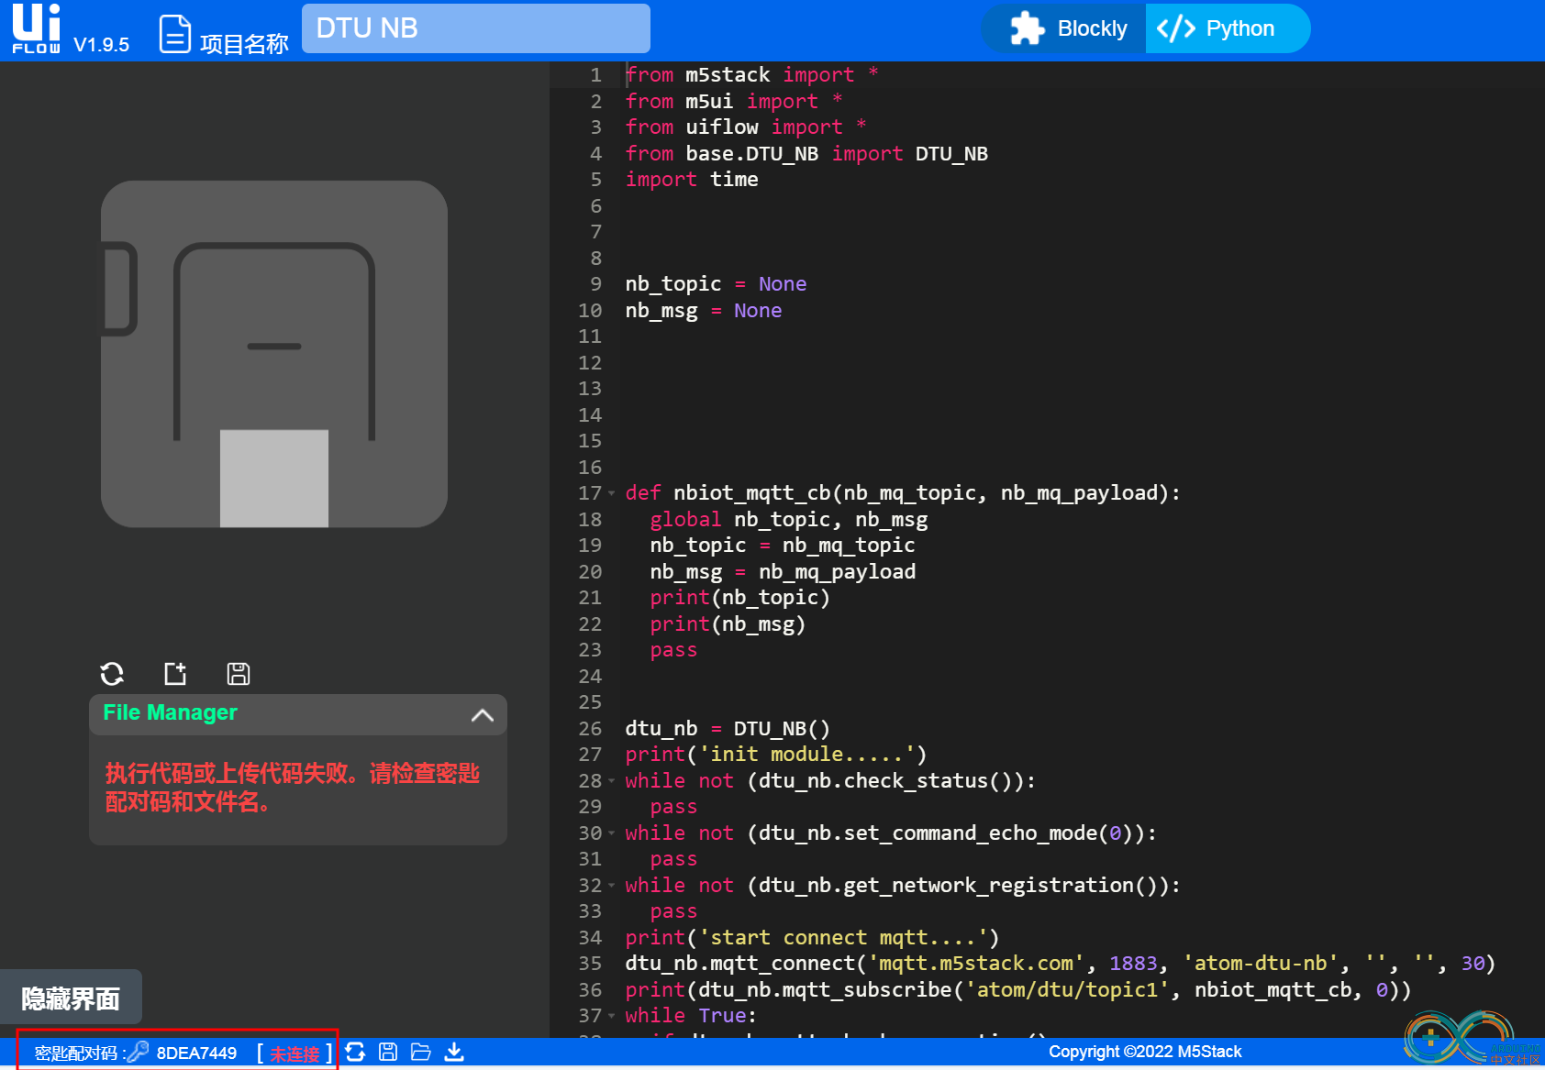Click line 9 'nb_topic = None'
Viewport: 1545px width, 1070px height.
[x=716, y=284]
